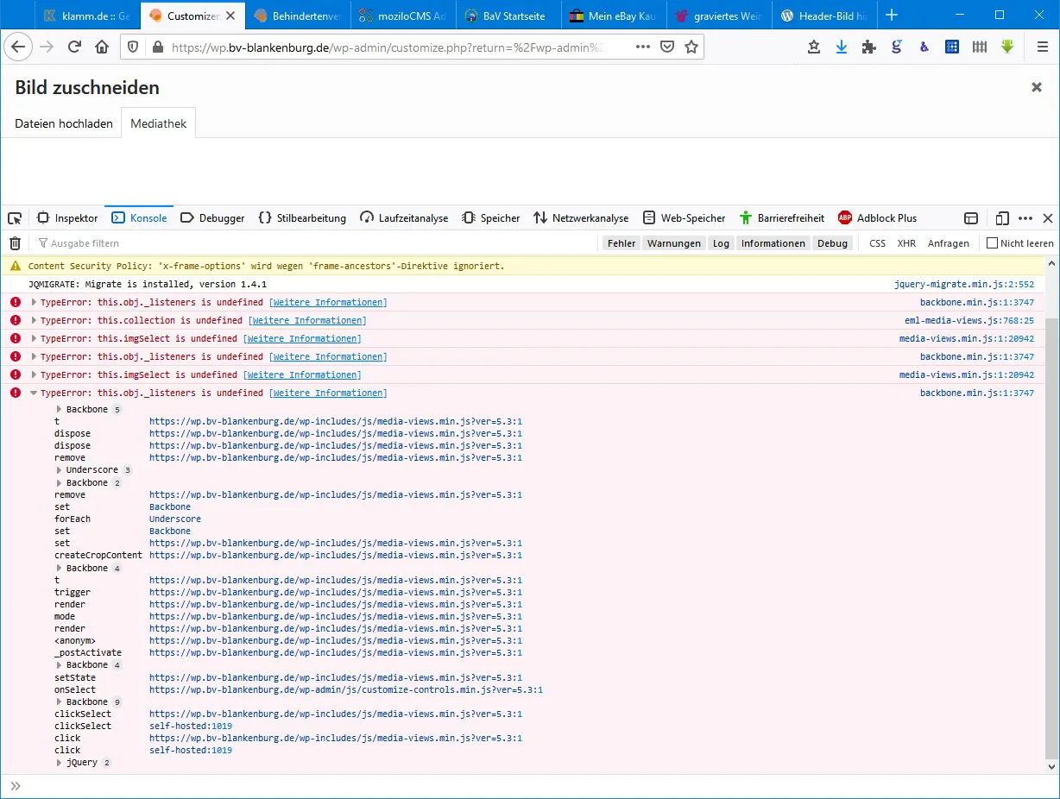
Task: Switch to the BaV Startseite browser tab
Action: pos(507,16)
